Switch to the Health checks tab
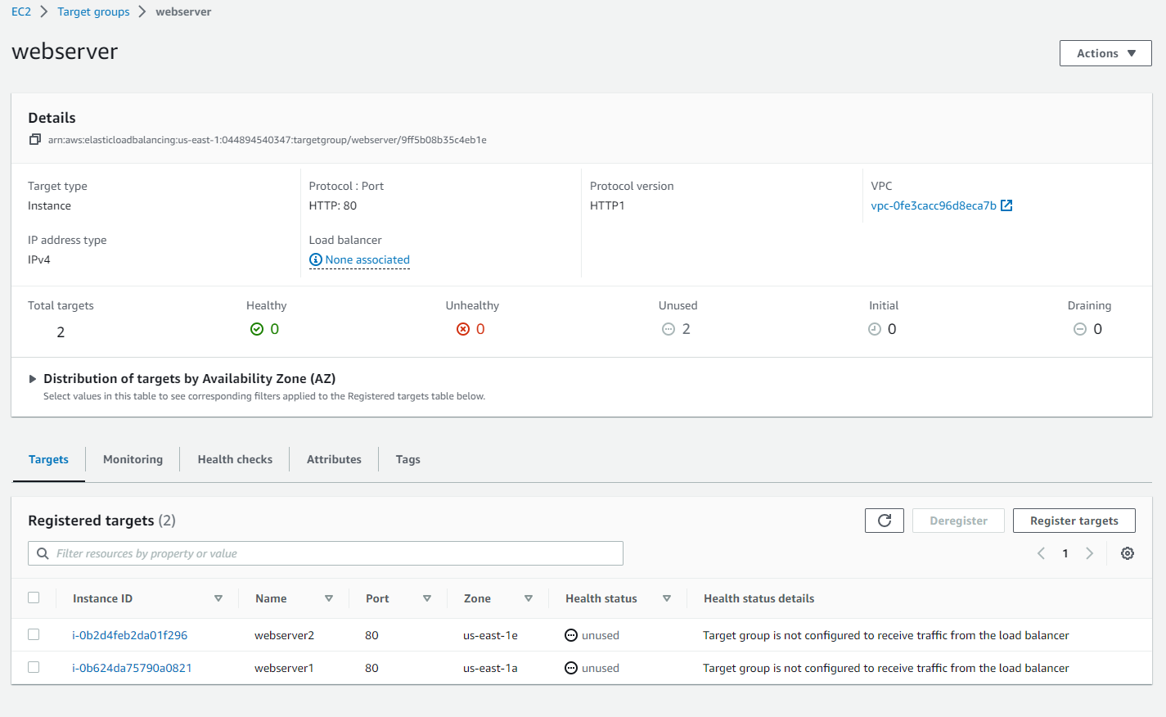 [235, 459]
